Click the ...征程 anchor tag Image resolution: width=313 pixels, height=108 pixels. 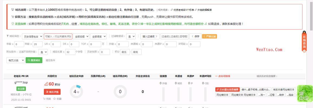pyautogui.click(x=271, y=95)
